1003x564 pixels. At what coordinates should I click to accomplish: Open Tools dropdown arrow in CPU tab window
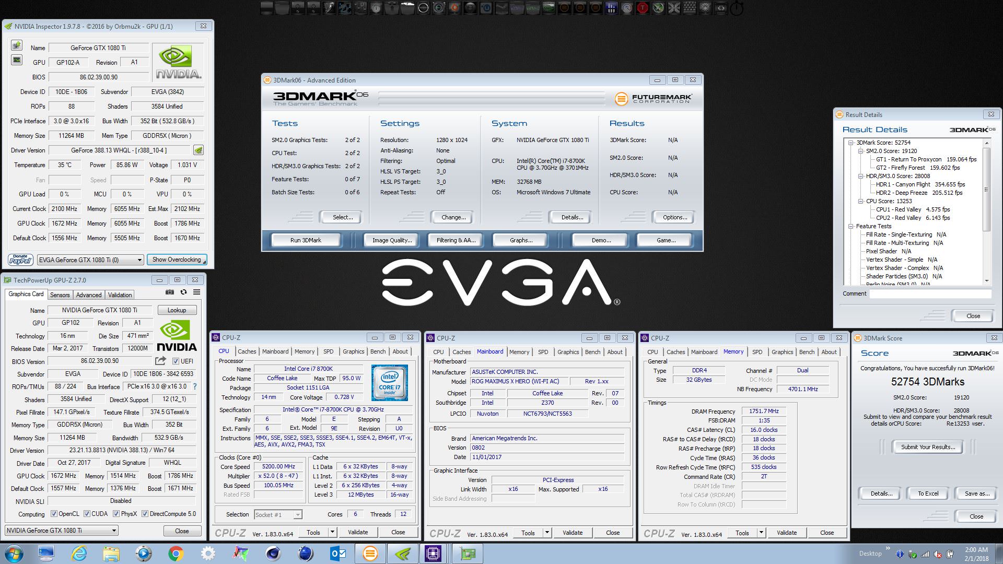[332, 532]
